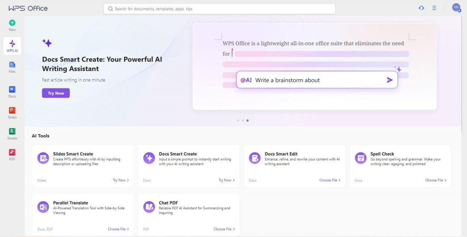Click the Spell Check title
The image size is (467, 237).
coord(382,154)
